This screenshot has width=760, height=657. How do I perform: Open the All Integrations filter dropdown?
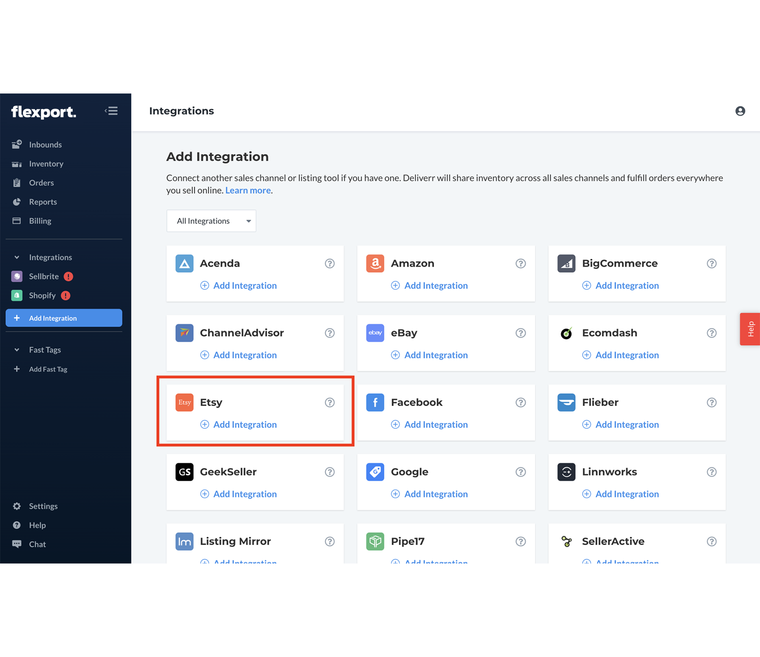[211, 221]
